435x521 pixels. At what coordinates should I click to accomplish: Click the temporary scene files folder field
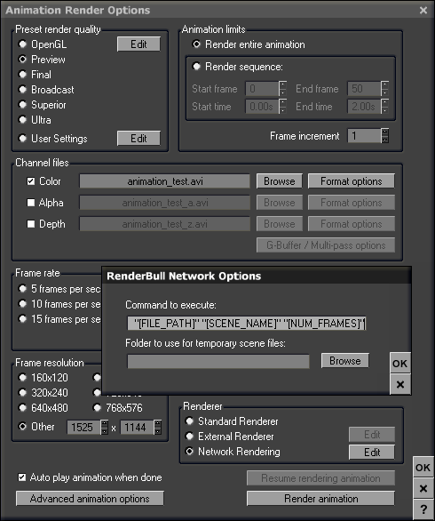pyautogui.click(x=218, y=362)
